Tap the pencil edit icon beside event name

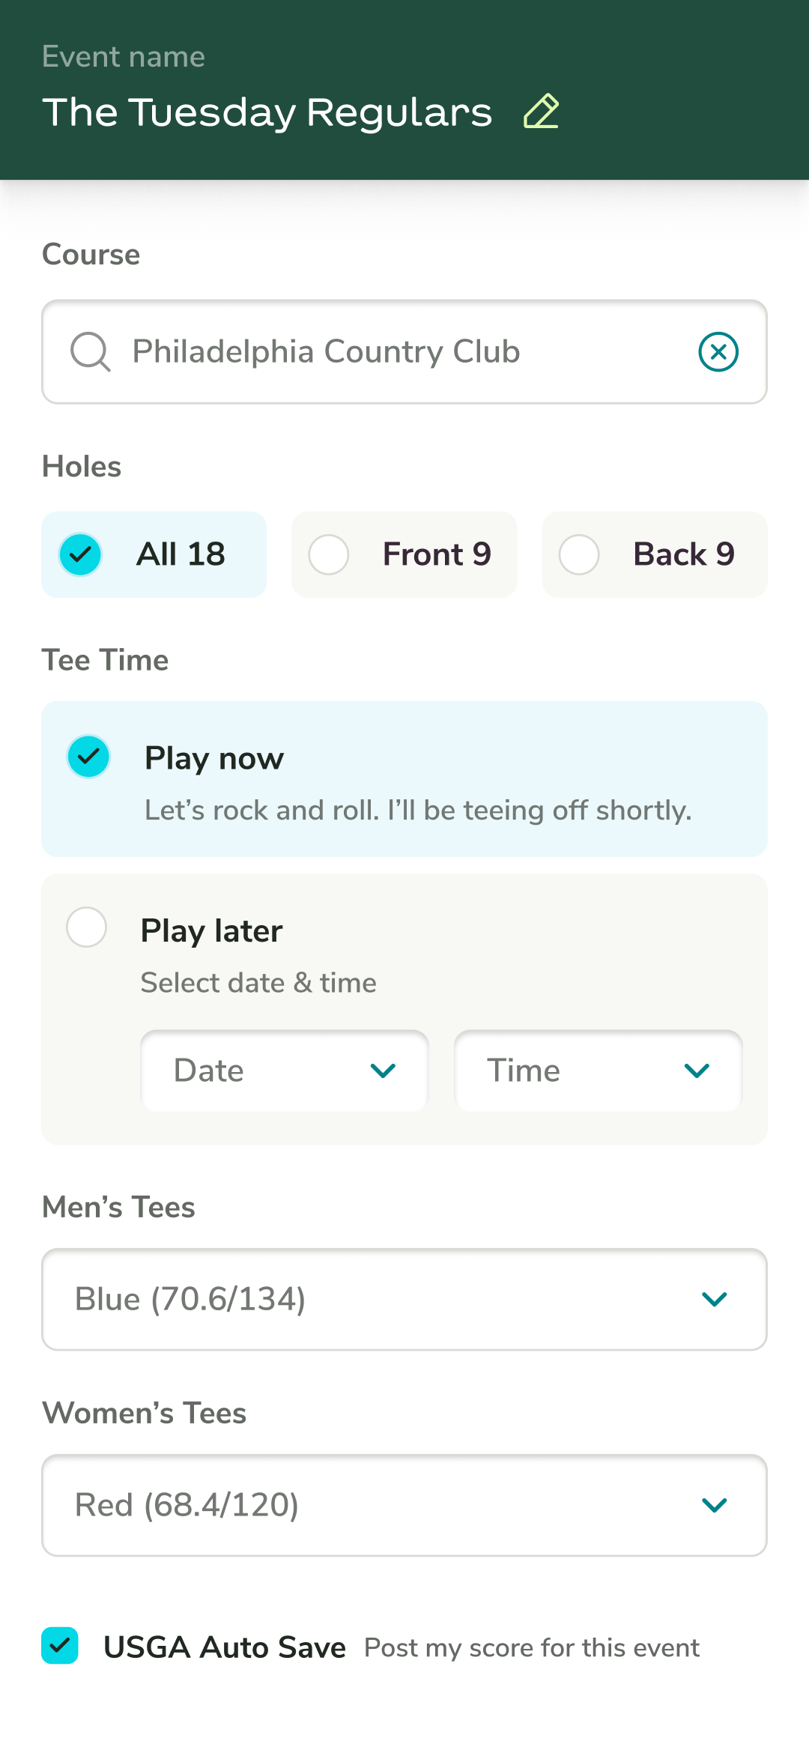point(541,112)
